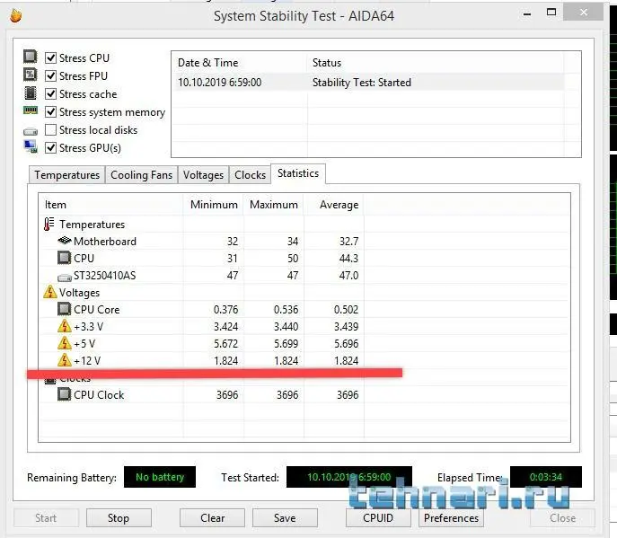Select the '10.10.2019 6:59:00' log date cell

point(219,83)
